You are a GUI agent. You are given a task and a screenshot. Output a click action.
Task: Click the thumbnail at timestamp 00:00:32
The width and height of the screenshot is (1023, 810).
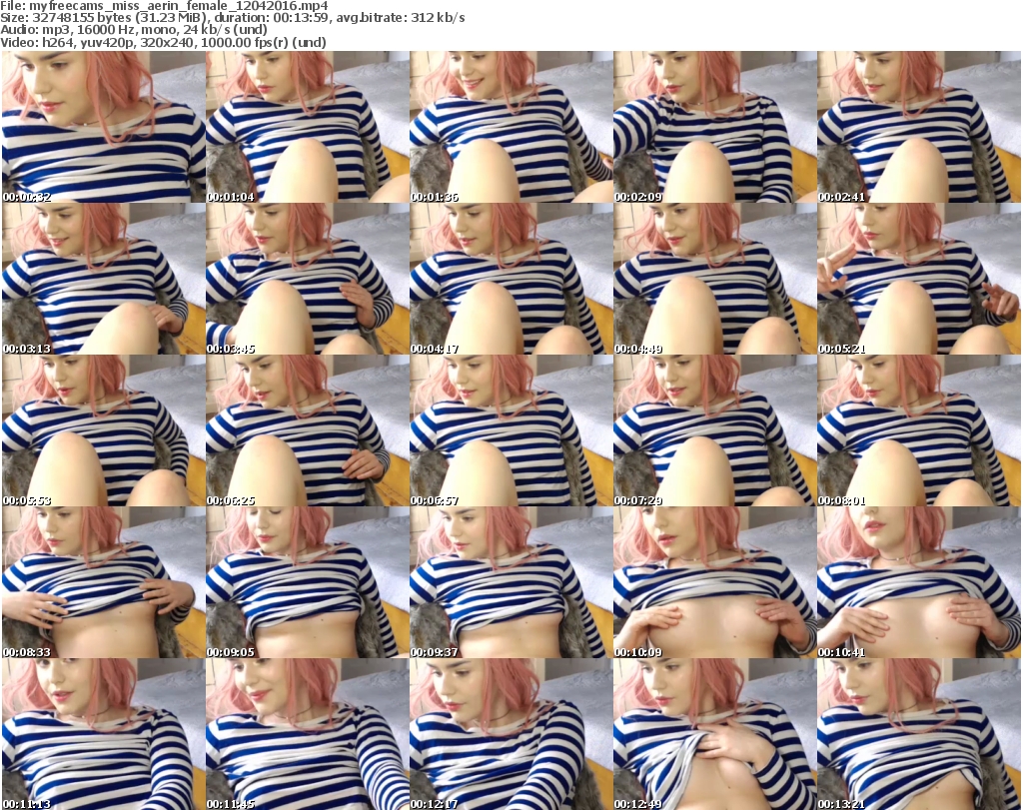point(103,128)
